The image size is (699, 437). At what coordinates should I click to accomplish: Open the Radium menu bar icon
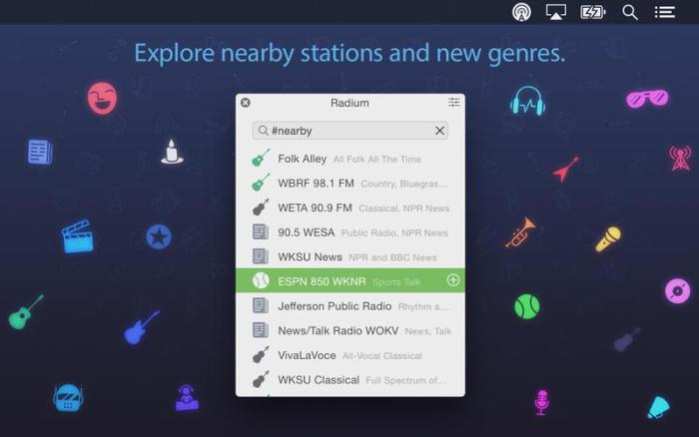(x=521, y=12)
